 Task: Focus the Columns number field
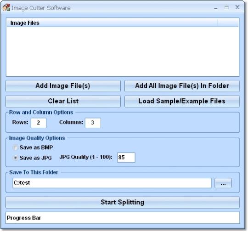pyautogui.click(x=93, y=123)
